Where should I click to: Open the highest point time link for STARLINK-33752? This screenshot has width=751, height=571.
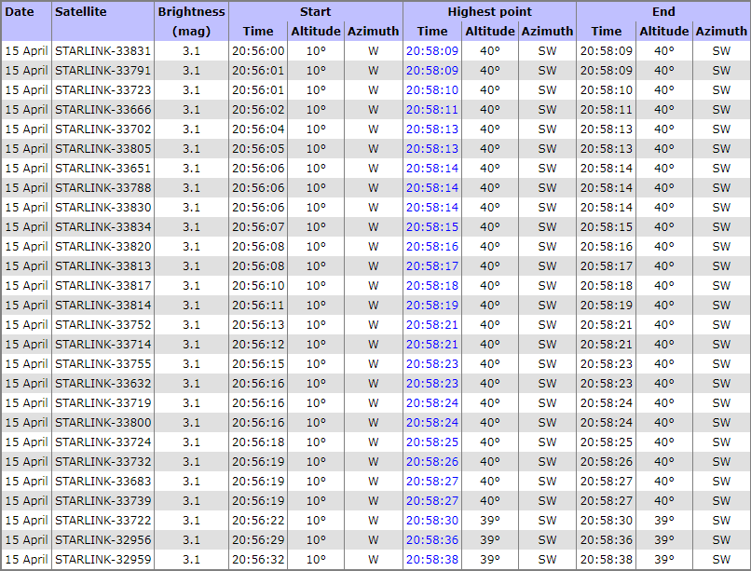pyautogui.click(x=432, y=325)
